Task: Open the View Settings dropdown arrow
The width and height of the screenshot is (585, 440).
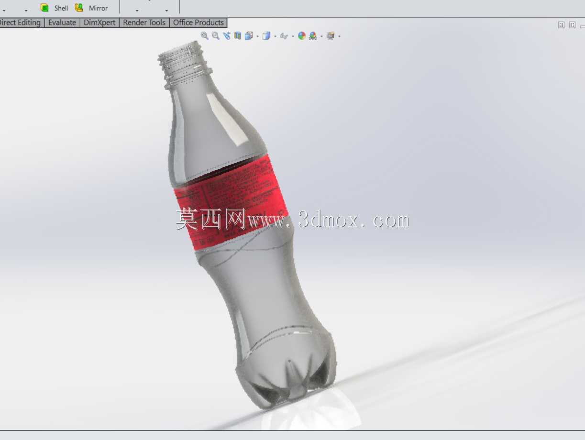Action: click(x=340, y=36)
